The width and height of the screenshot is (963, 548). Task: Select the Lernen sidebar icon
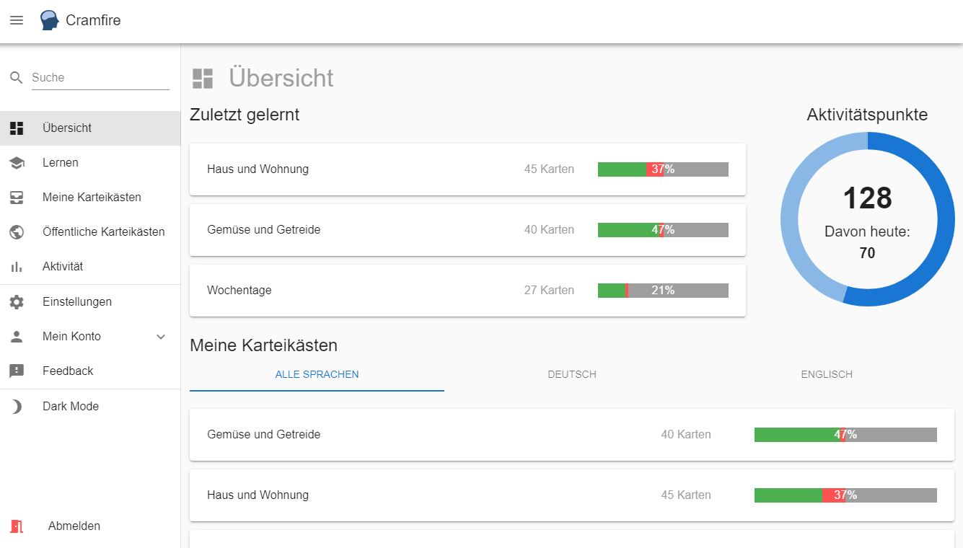16,162
